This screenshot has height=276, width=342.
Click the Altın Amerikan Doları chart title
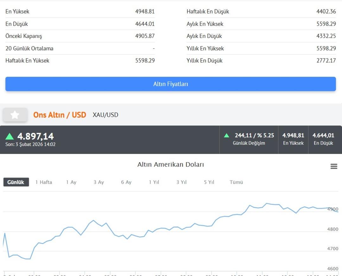(171, 164)
